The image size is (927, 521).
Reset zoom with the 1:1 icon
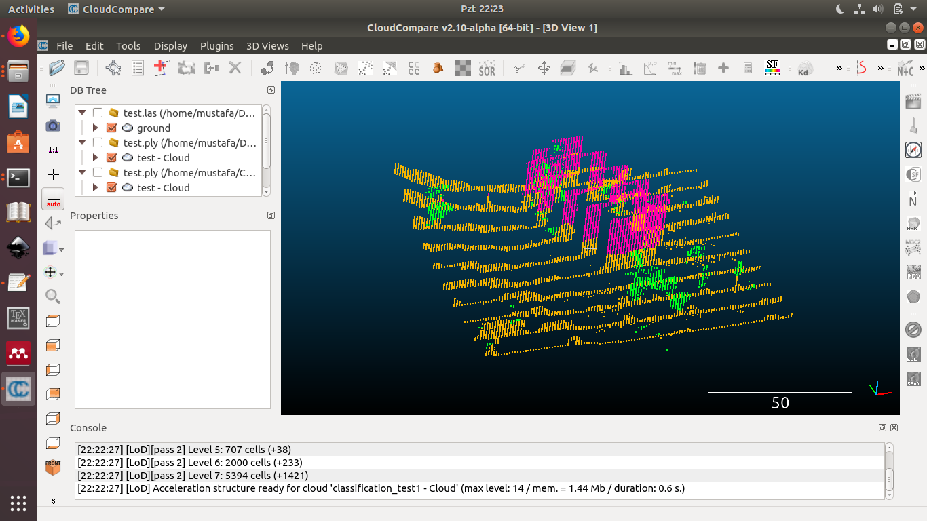53,150
